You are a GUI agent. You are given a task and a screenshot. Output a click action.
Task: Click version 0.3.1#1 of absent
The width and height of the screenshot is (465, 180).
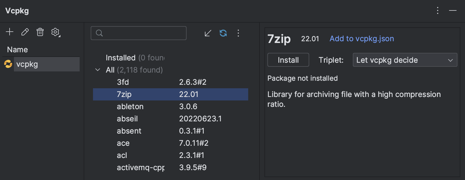(x=192, y=131)
